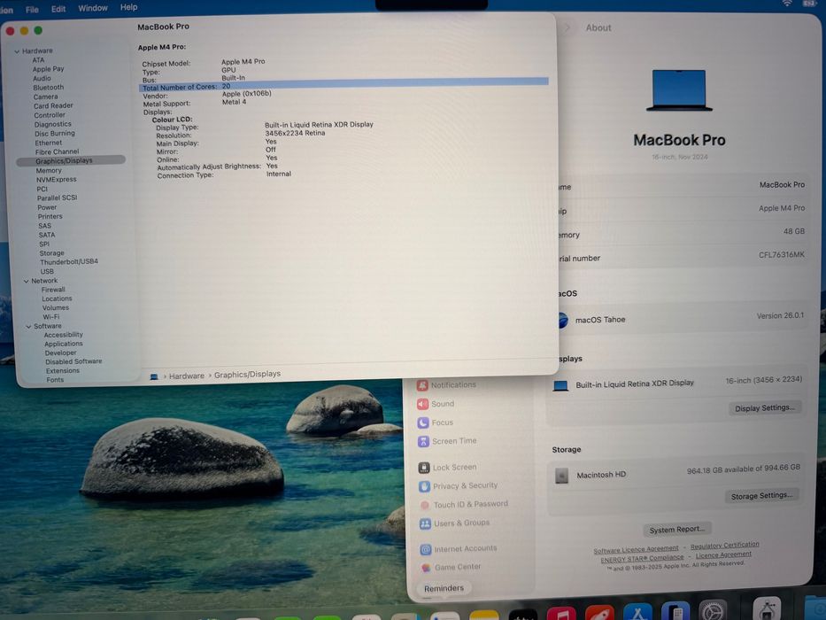Open the Game Center icon

tap(426, 568)
